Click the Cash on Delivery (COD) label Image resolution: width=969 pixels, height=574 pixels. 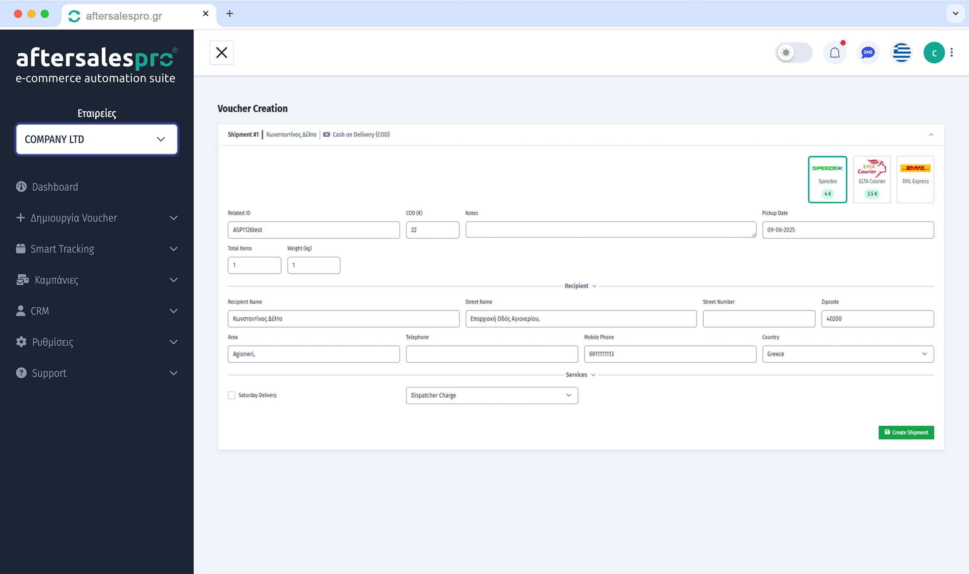pyautogui.click(x=361, y=135)
